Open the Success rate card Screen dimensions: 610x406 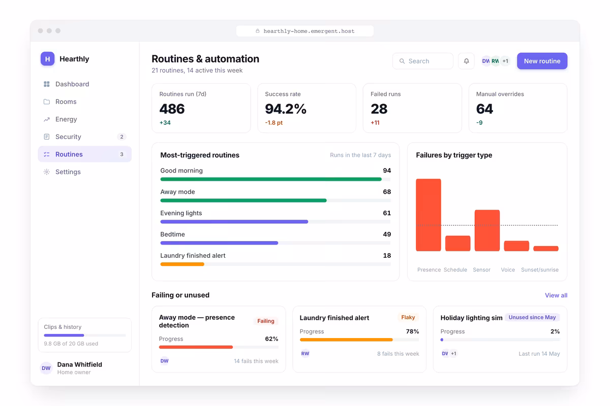pos(307,108)
